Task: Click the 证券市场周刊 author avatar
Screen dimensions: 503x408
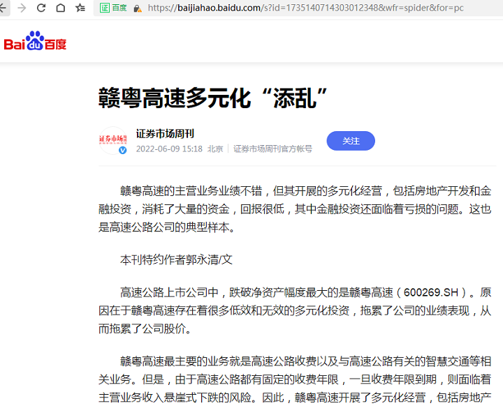Action: click(x=112, y=139)
